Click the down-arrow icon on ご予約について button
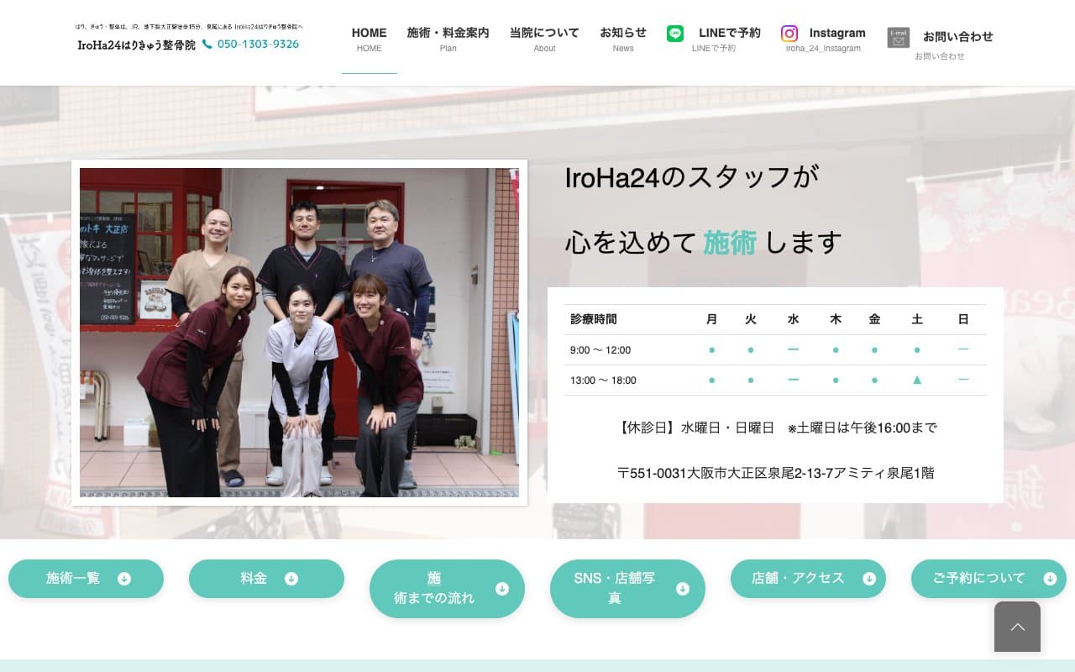 [x=1050, y=578]
